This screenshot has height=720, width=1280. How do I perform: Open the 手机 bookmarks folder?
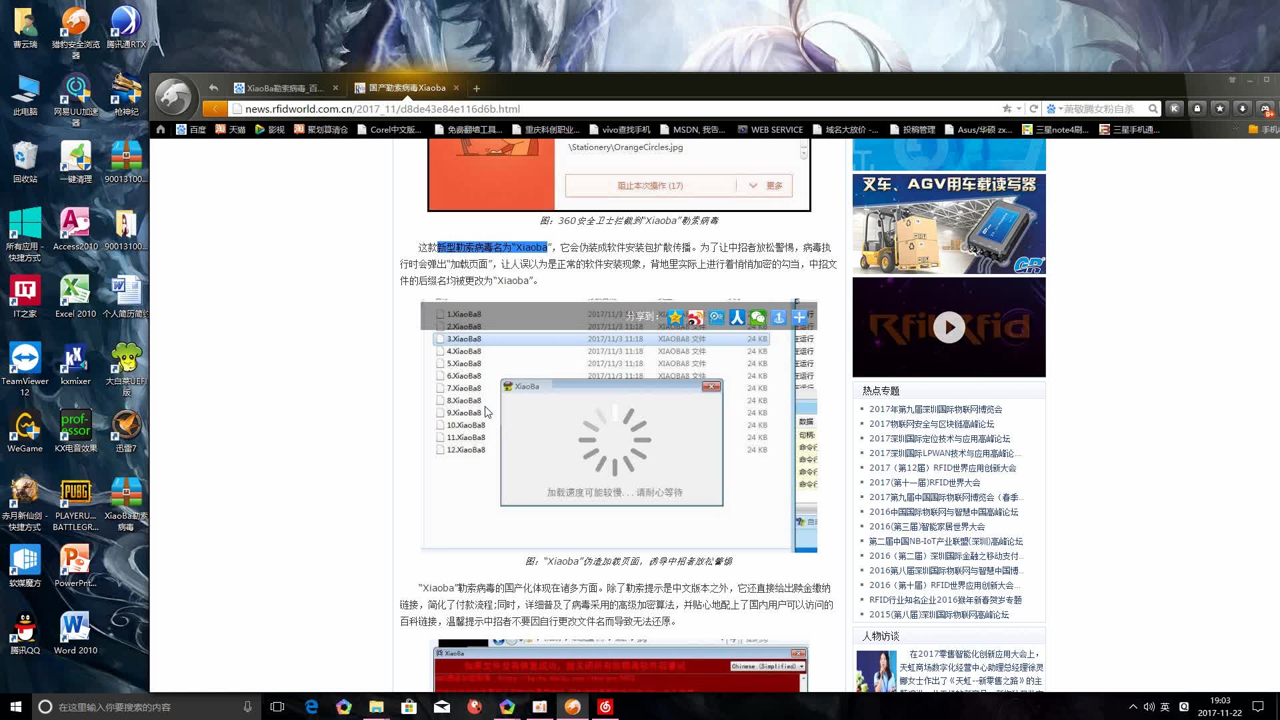click(1263, 129)
